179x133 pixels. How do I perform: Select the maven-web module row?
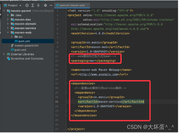[x=28, y=32]
